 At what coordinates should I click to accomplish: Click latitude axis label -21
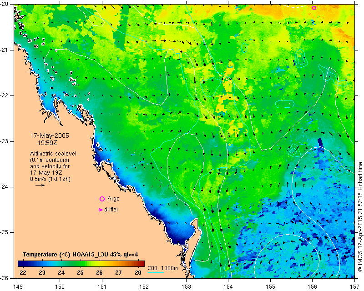(5, 50)
